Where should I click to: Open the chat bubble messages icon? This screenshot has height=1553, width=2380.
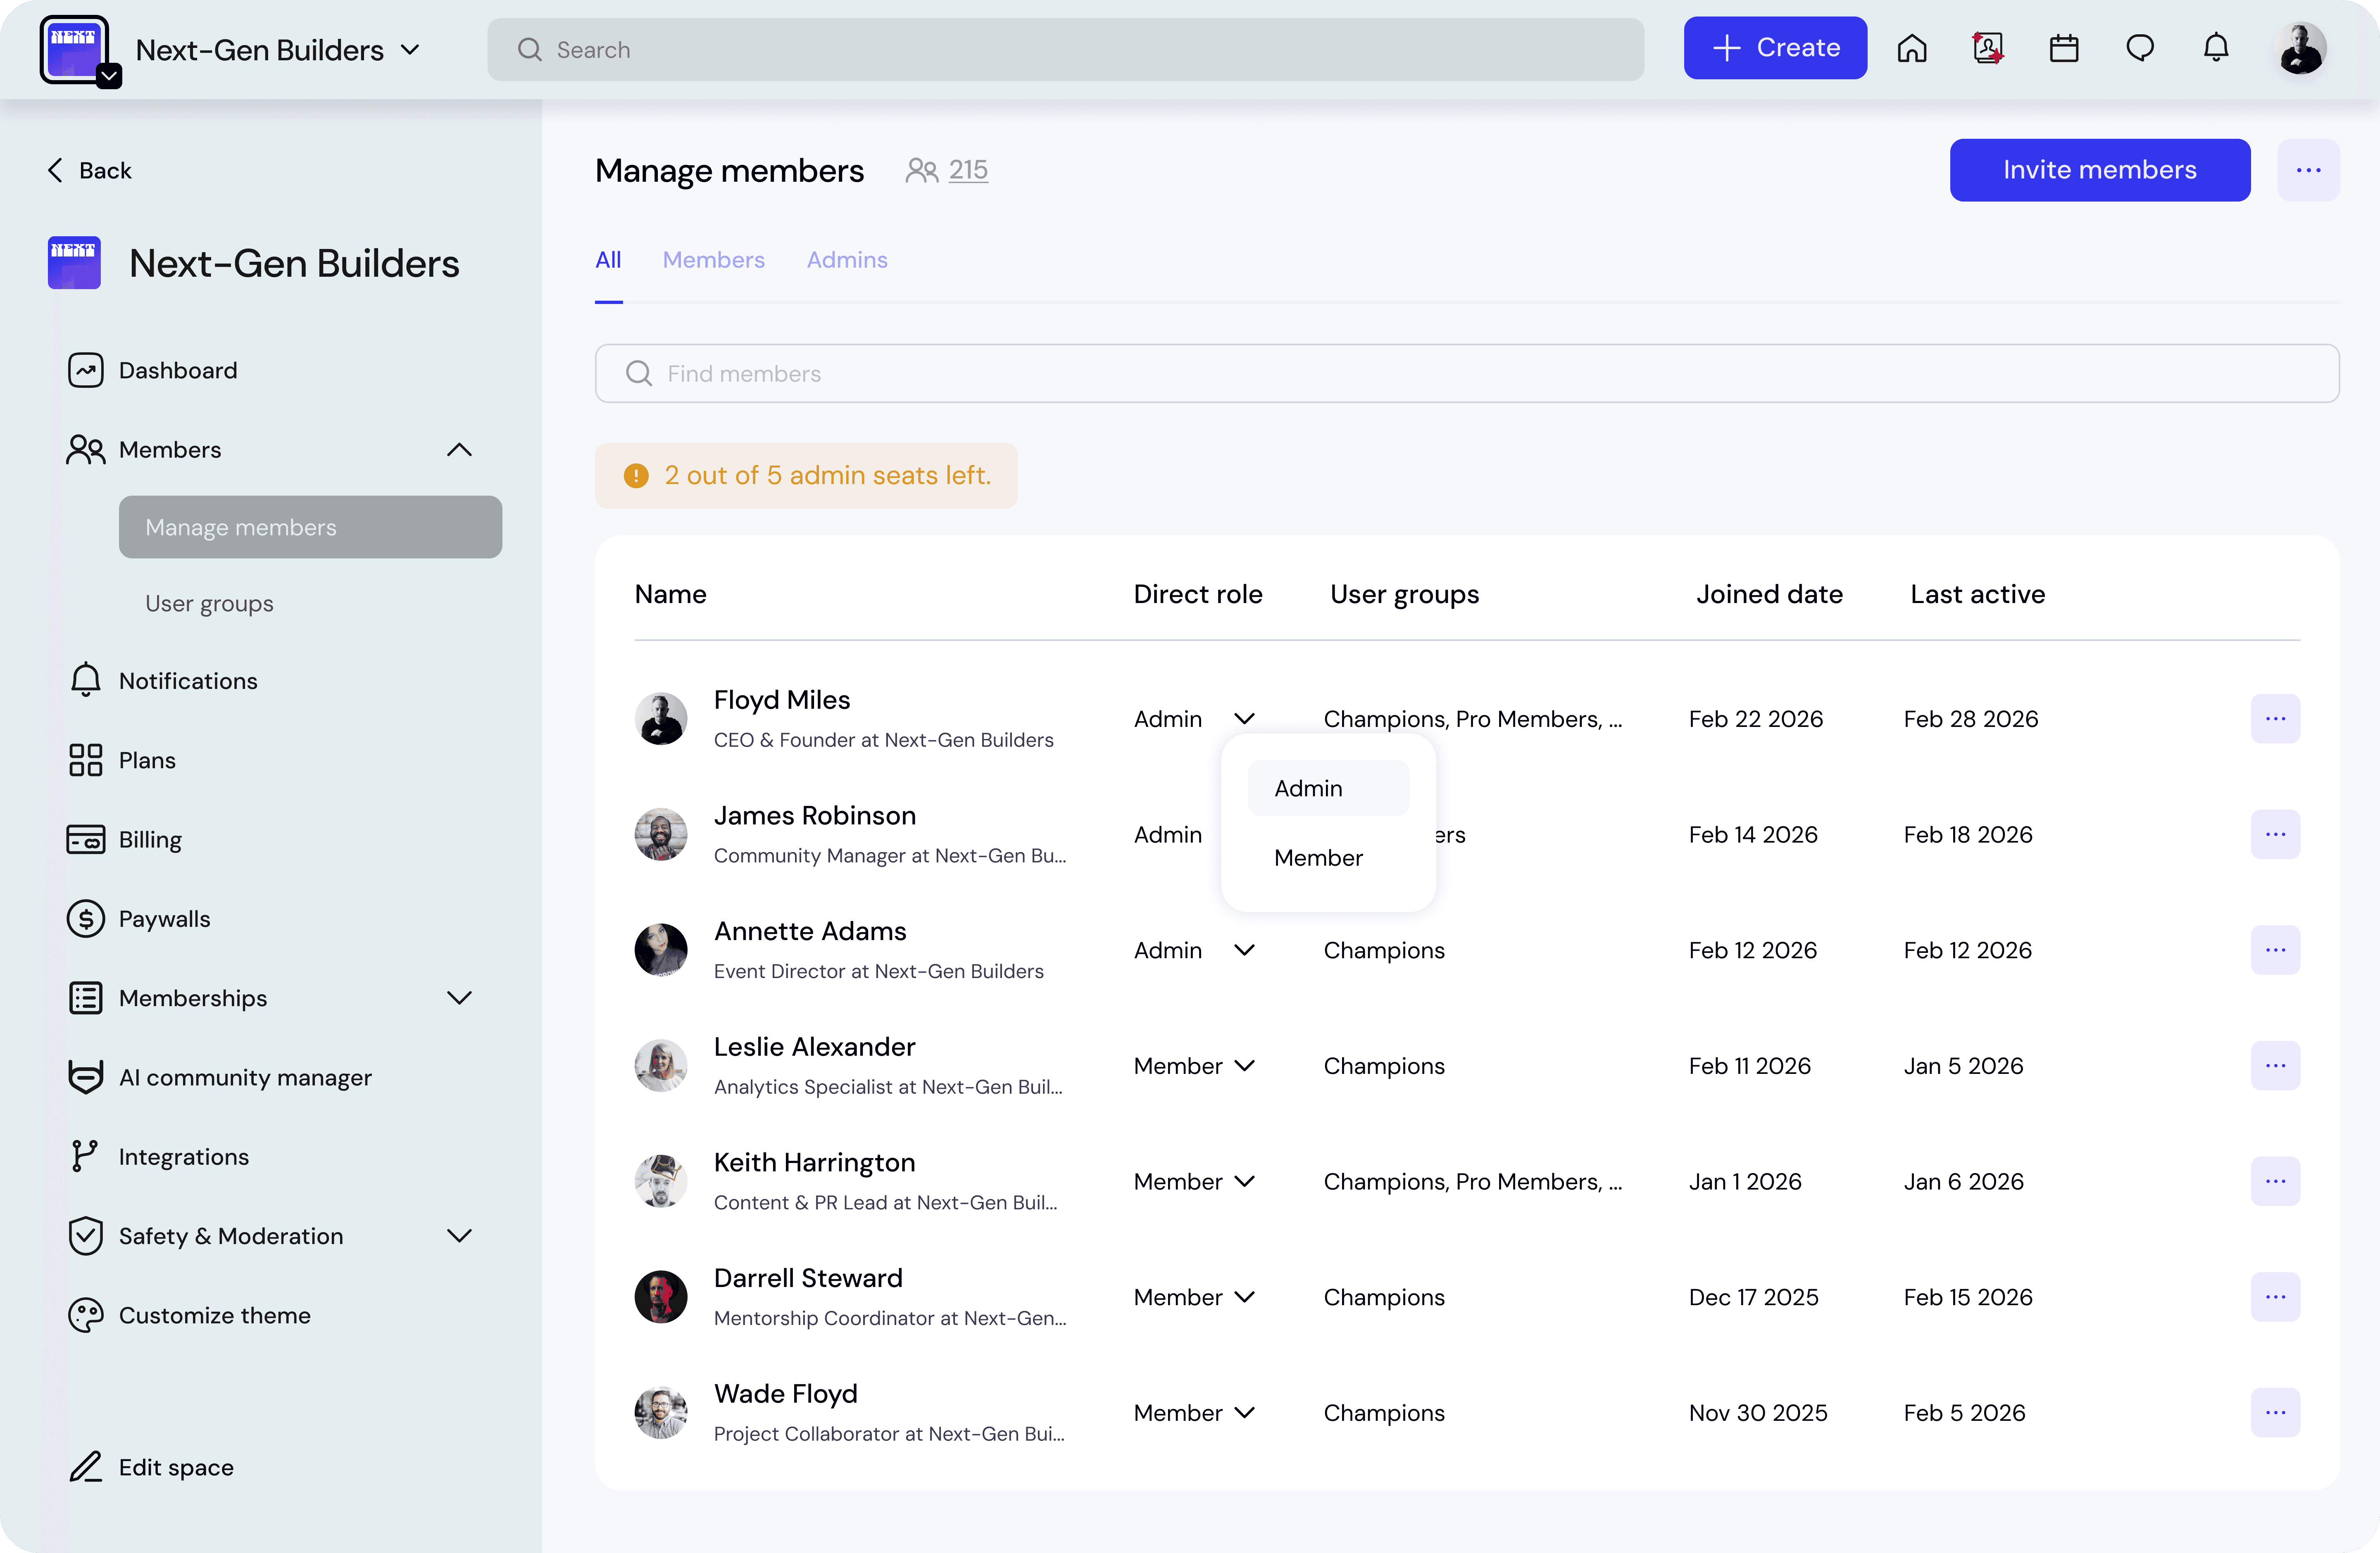2139,48
